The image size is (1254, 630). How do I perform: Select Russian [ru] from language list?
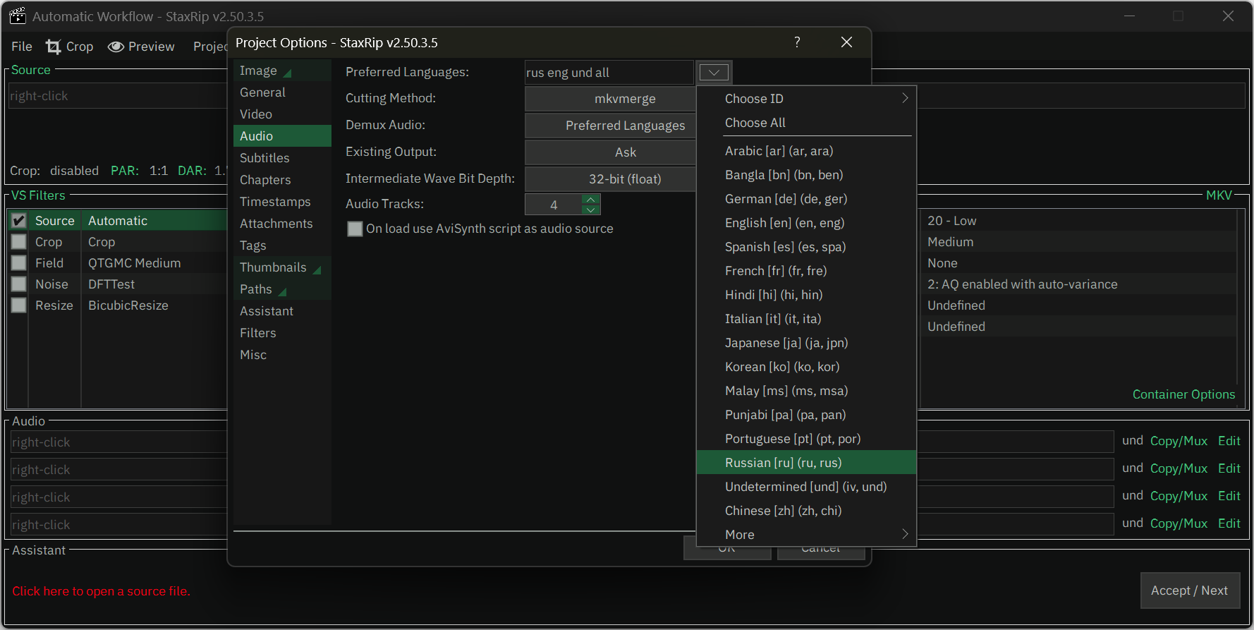click(783, 463)
